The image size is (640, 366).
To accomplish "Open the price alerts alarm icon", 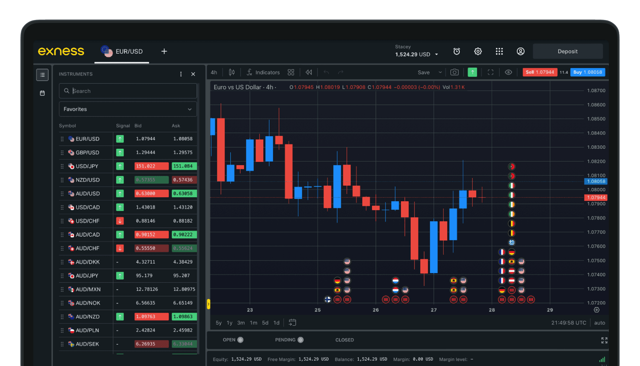I will 456,52.
